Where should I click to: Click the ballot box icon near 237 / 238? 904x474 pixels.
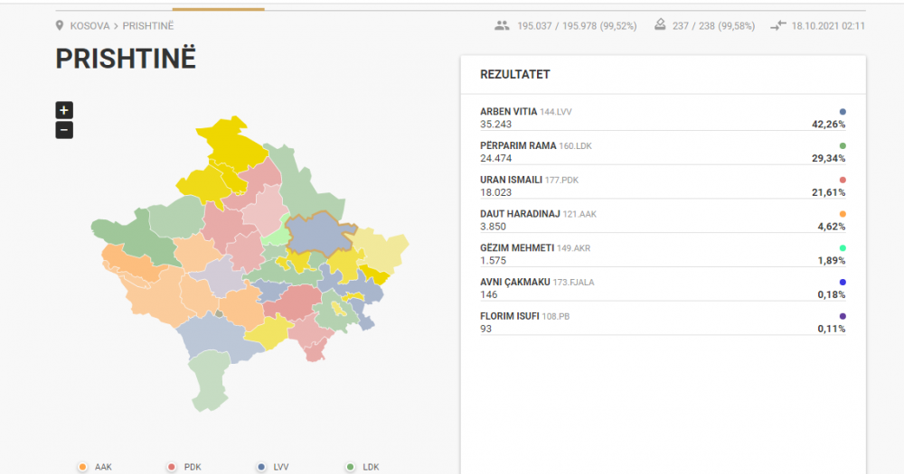[x=659, y=25]
